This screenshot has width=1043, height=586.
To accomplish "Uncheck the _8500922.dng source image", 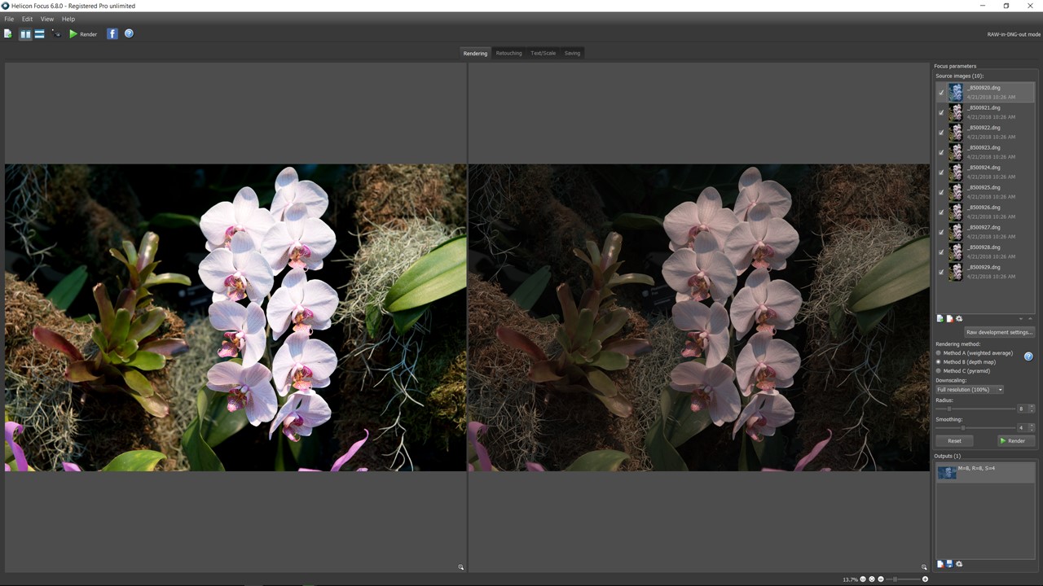I will click(x=941, y=132).
